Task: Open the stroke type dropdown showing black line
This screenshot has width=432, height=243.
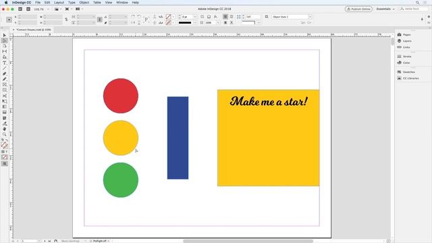Action: (188, 22)
